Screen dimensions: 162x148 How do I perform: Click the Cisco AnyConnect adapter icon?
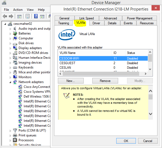tap(20, 87)
